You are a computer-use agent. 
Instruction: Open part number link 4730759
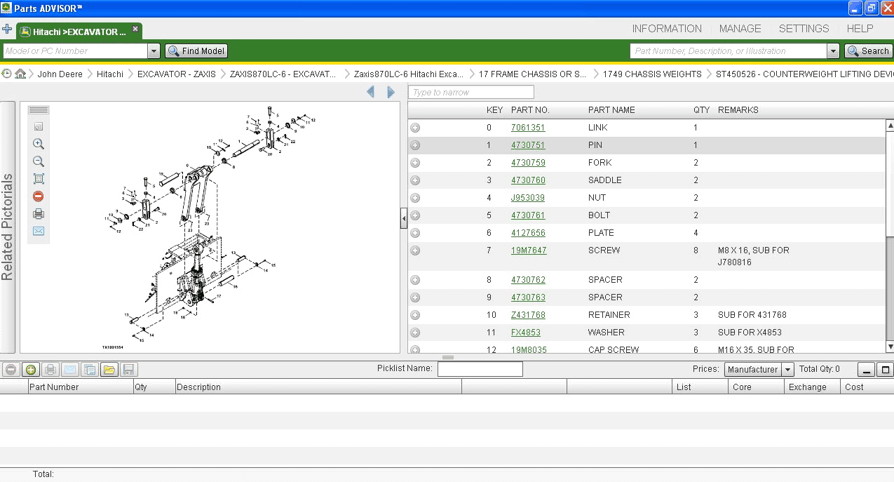[528, 163]
